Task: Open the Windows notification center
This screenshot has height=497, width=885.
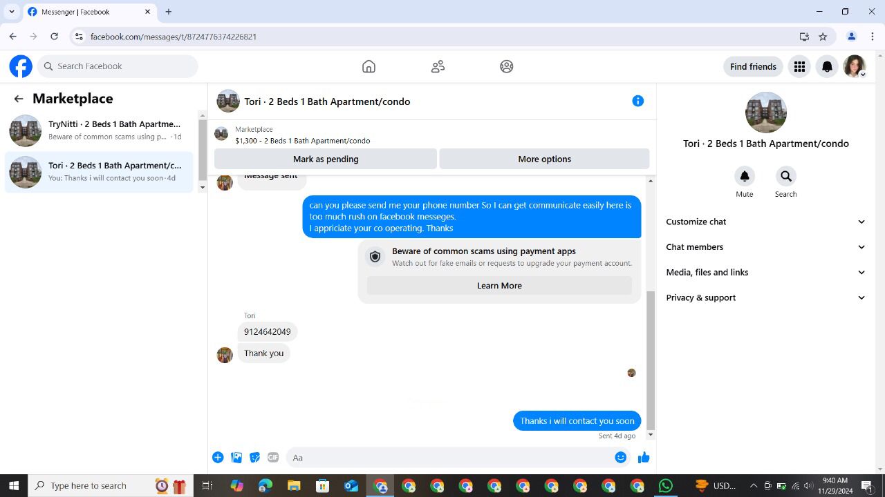Action: click(x=867, y=486)
